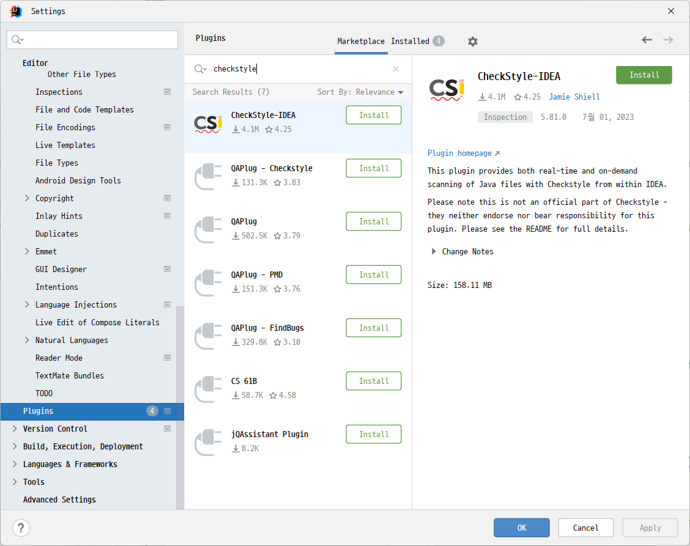Clear the checkstyle search text
Viewport: 690px width, 546px height.
pos(396,69)
